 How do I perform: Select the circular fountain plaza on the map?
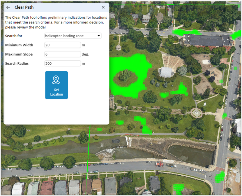[196, 112]
